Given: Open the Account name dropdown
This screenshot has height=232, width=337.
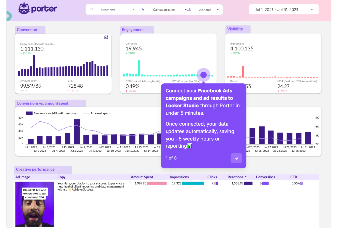Looking at the screenshot, I should coord(117,10).
